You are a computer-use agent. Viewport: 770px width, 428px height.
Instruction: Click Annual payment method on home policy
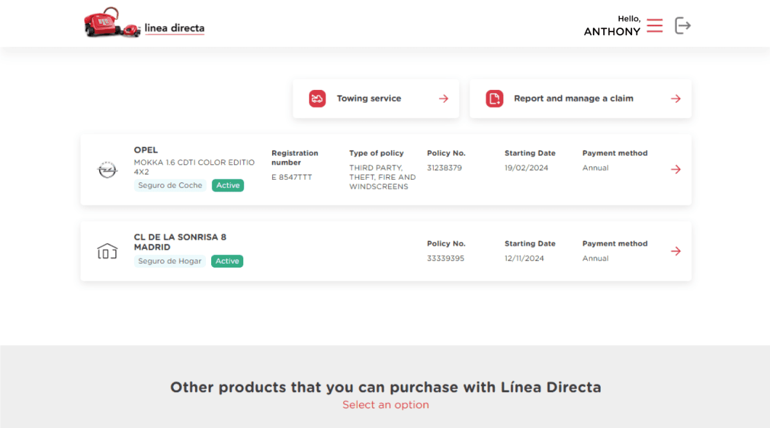coord(595,259)
